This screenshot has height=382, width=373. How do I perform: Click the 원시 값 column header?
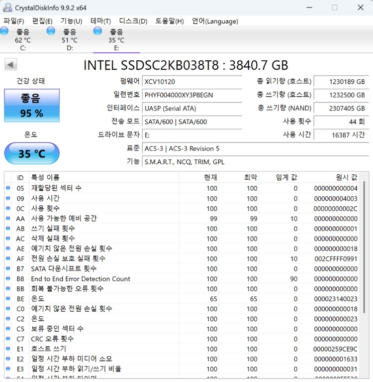pyautogui.click(x=329, y=177)
